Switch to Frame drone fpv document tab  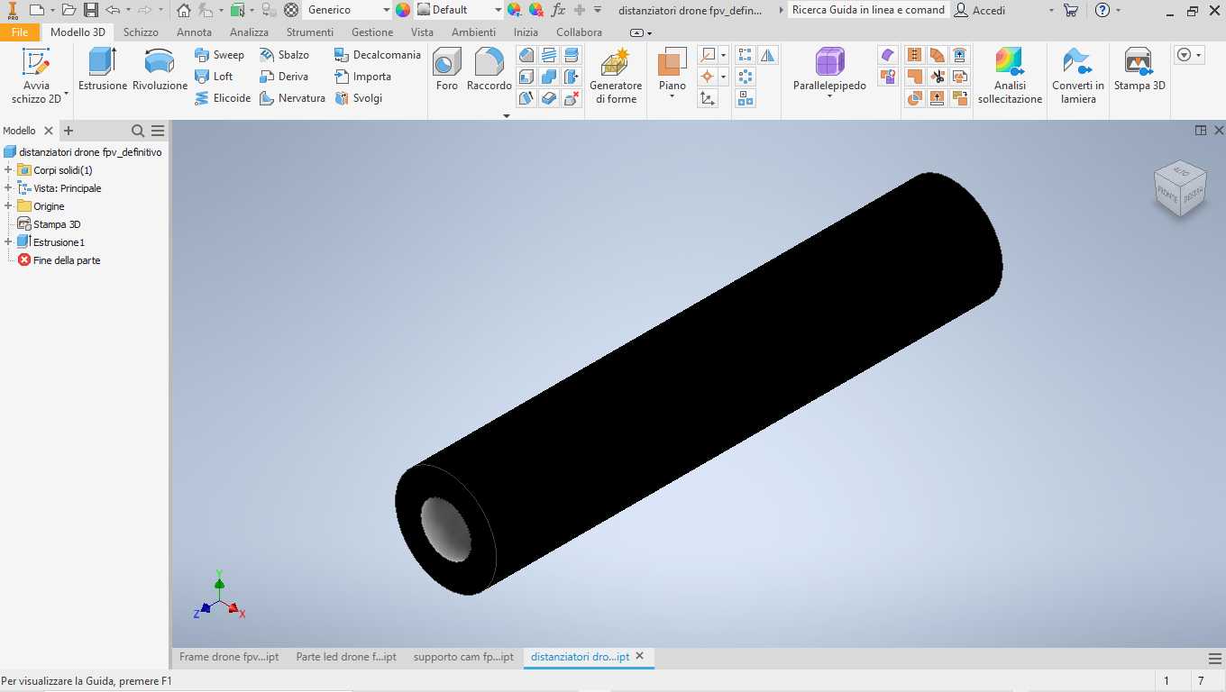coord(229,657)
